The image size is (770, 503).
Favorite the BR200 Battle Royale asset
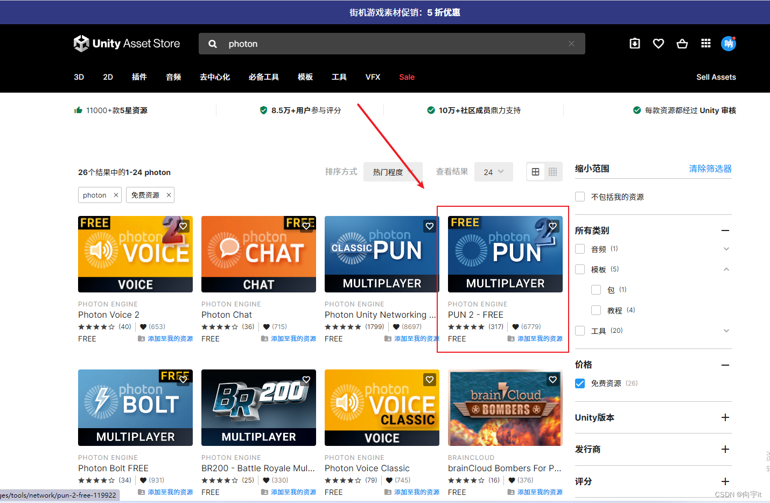click(306, 380)
